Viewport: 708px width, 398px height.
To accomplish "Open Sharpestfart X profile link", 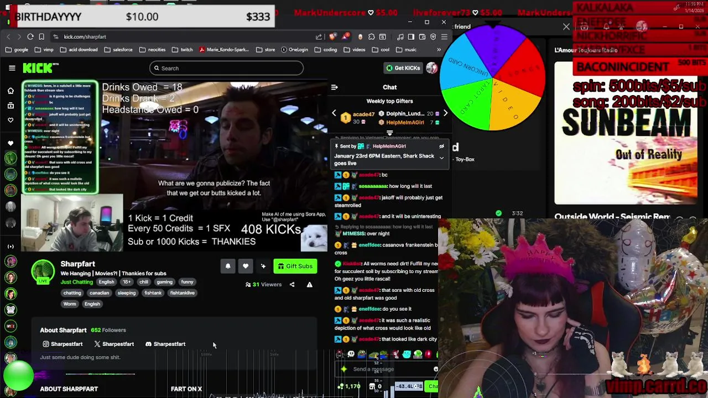I will click(114, 344).
